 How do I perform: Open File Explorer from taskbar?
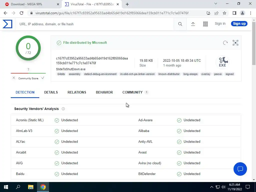click(x=30, y=187)
